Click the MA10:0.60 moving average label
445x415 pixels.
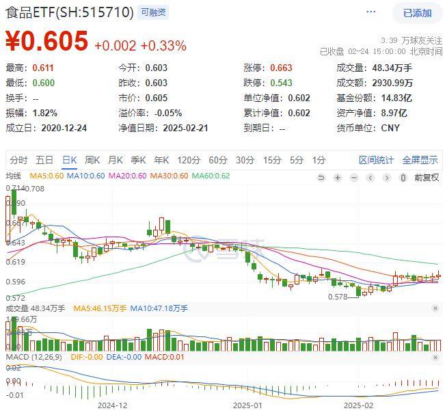point(85,176)
